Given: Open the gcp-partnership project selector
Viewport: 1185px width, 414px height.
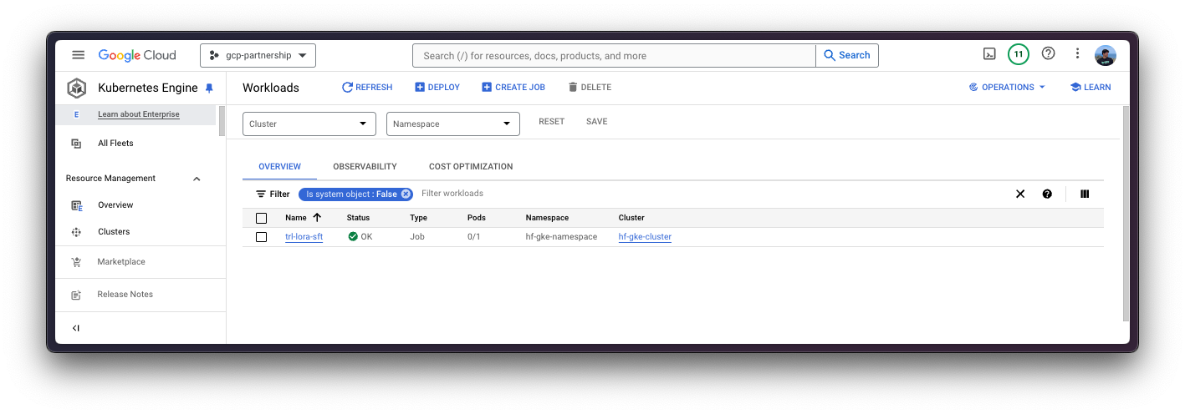Looking at the screenshot, I should click(258, 56).
